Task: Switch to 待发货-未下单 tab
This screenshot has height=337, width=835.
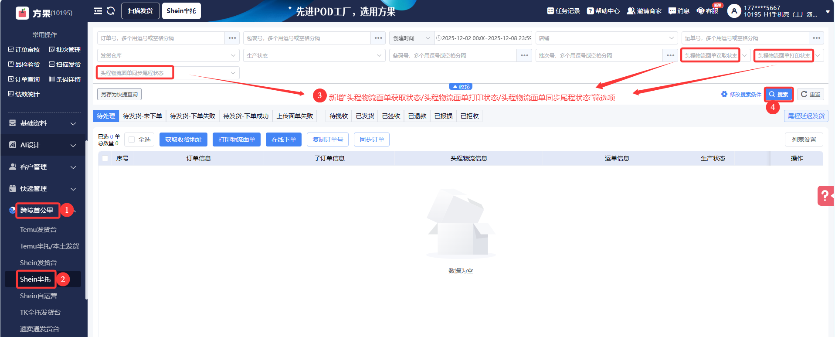Action: tap(143, 116)
